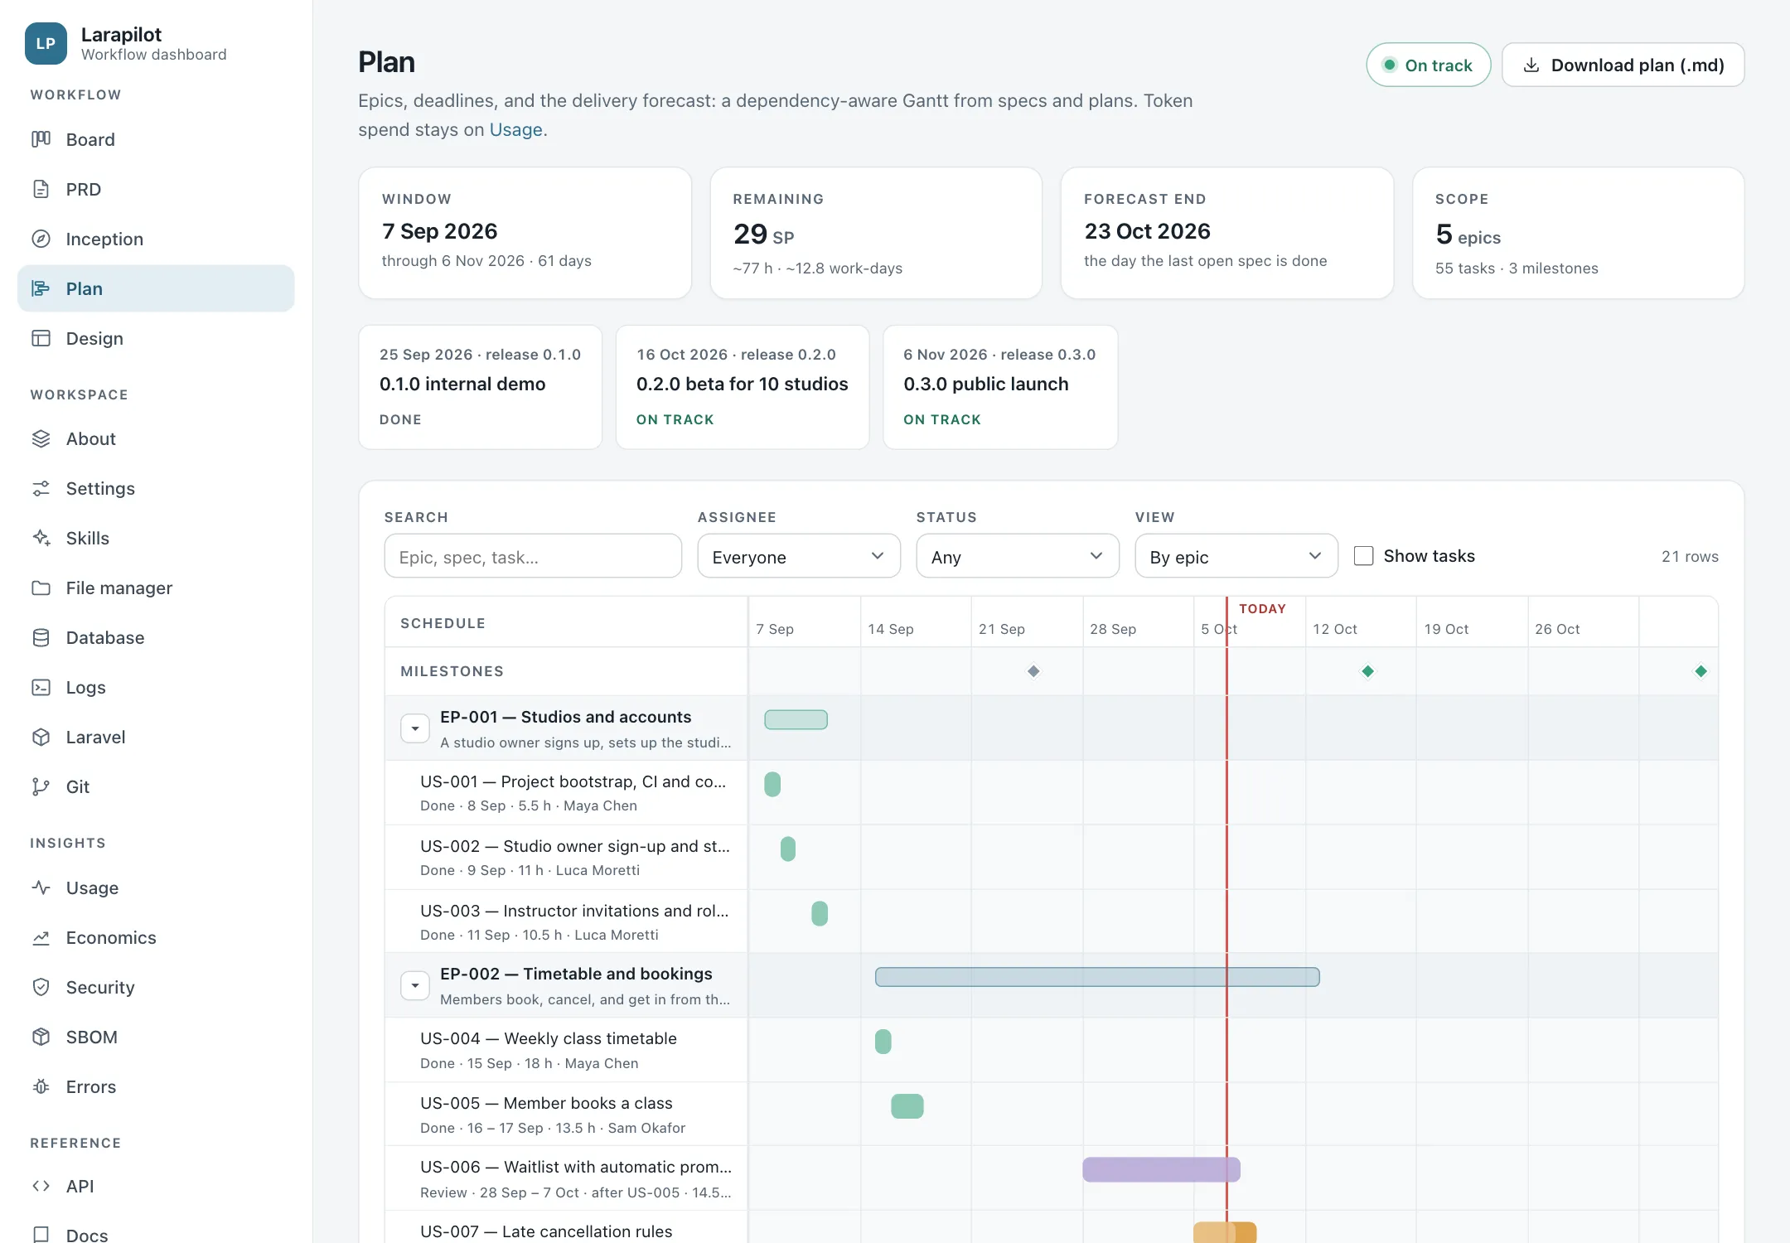Enable the Show tasks checkbox

click(x=1363, y=555)
